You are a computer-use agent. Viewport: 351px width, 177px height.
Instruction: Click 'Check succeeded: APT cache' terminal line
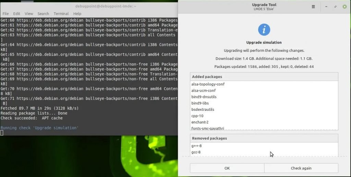pyautogui.click(x=32, y=118)
